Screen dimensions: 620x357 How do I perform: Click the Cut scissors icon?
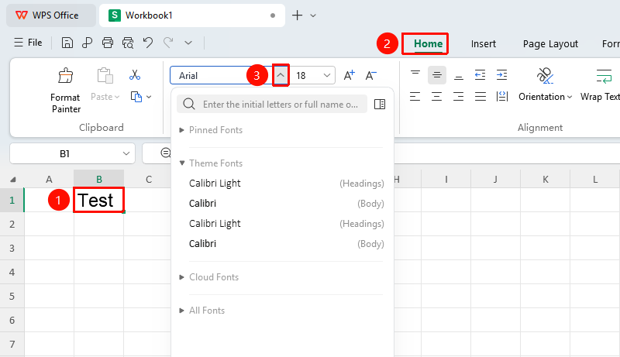click(x=135, y=75)
